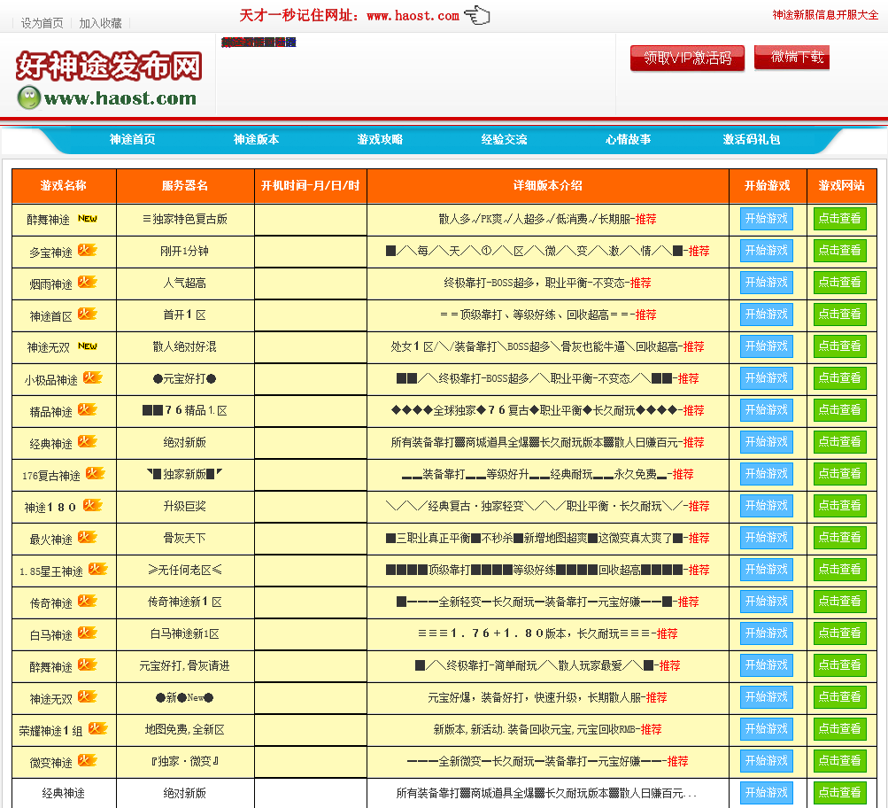Click the server name 地图免费,全新区
Viewport: 888px width, 808px height.
coord(185,729)
